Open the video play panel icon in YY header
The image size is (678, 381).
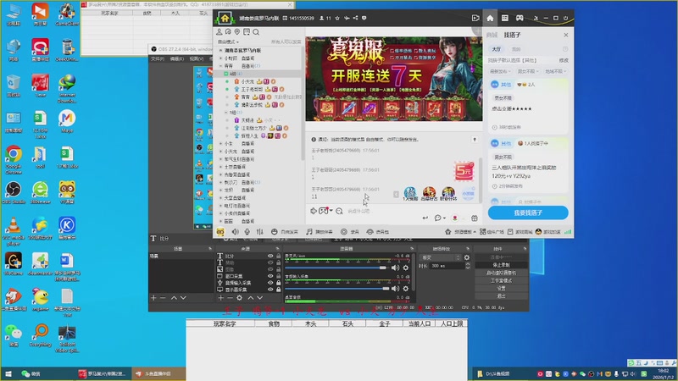(475, 18)
